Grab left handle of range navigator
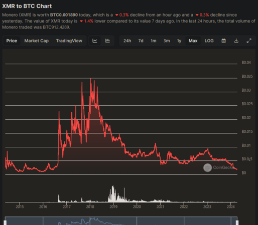The width and height of the screenshot is (258, 225). coord(5,222)
